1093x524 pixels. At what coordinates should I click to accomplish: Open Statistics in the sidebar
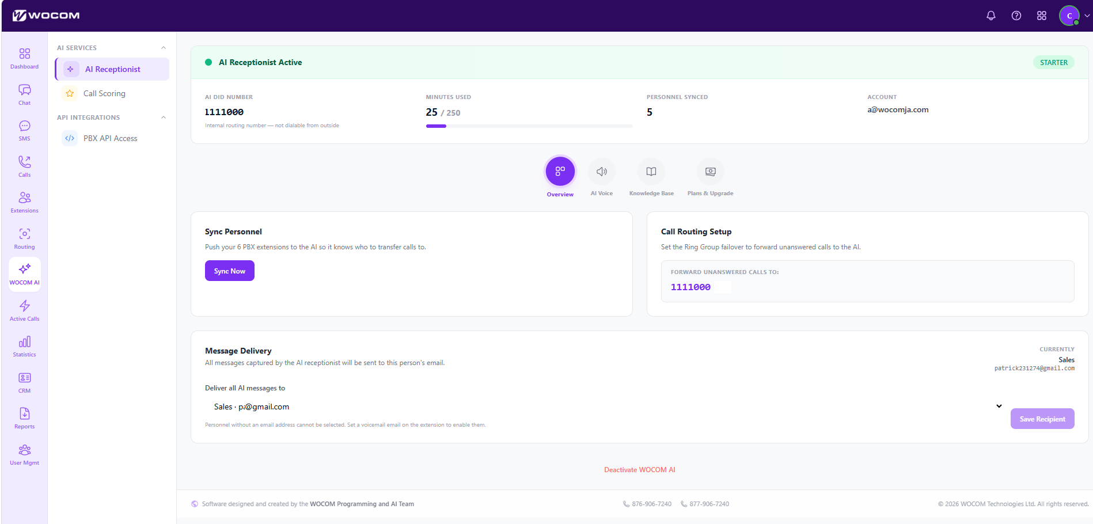click(24, 346)
